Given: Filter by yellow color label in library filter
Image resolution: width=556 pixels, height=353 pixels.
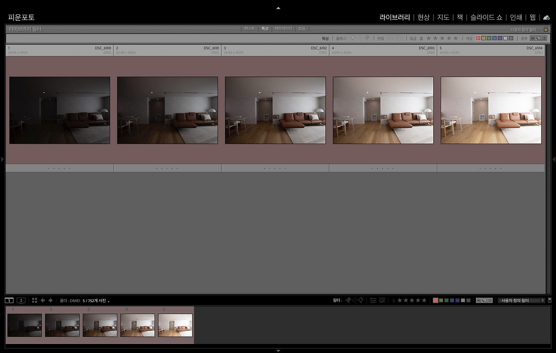Looking at the screenshot, I should pyautogui.click(x=484, y=38).
